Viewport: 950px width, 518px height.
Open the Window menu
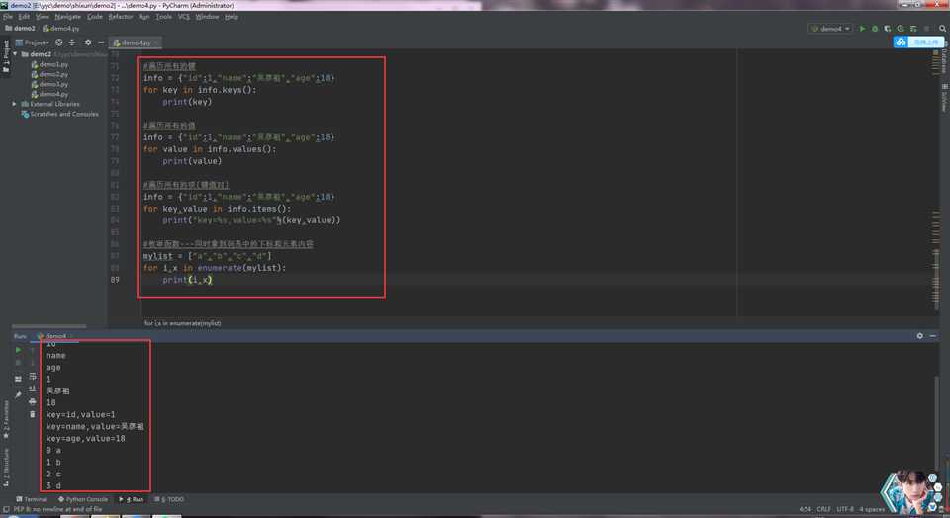(207, 17)
